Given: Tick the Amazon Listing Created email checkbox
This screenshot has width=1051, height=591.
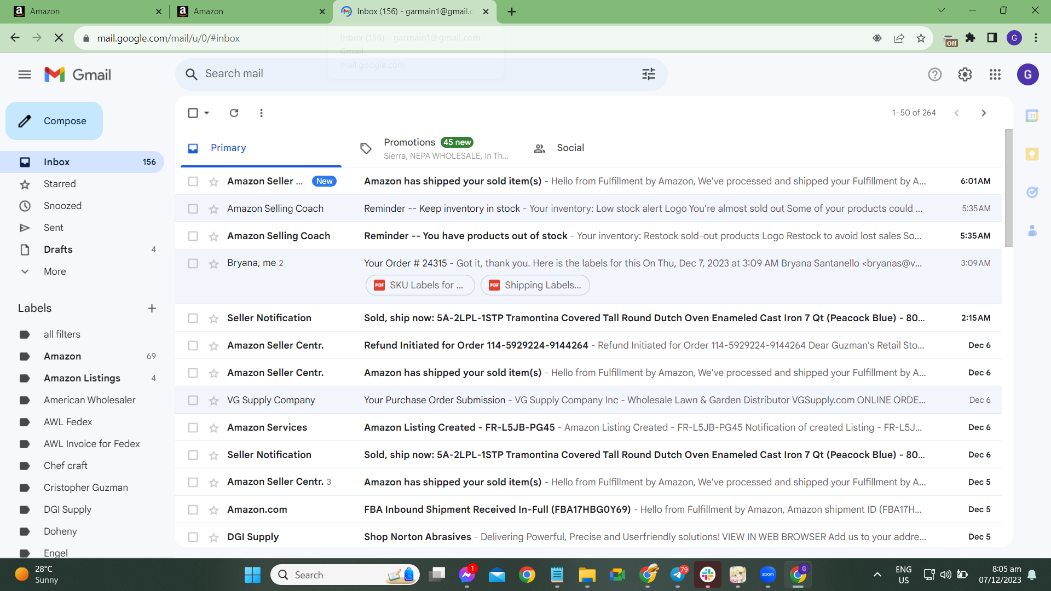Looking at the screenshot, I should [x=193, y=427].
